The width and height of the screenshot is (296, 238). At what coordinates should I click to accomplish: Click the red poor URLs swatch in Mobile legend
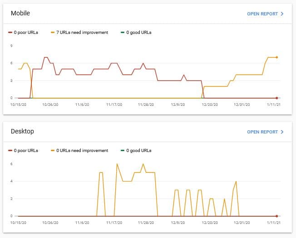[10, 33]
